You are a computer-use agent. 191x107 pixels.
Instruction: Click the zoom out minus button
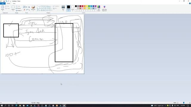click(x=178, y=103)
